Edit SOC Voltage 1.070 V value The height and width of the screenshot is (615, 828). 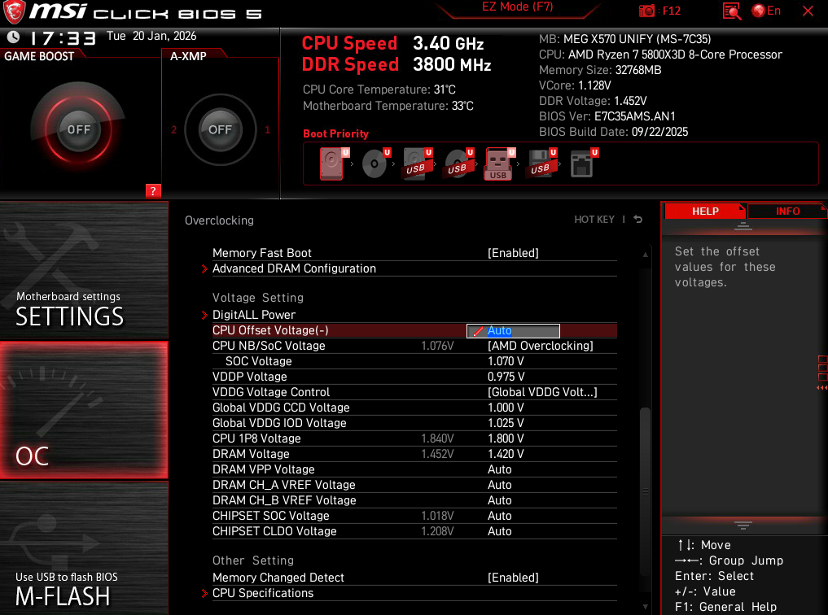point(506,362)
